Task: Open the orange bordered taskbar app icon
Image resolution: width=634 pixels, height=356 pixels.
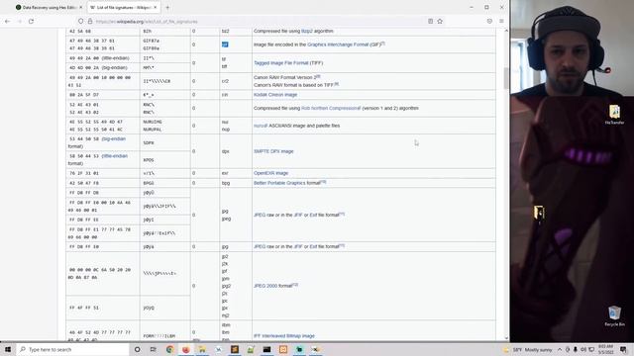Action: (x=283, y=349)
